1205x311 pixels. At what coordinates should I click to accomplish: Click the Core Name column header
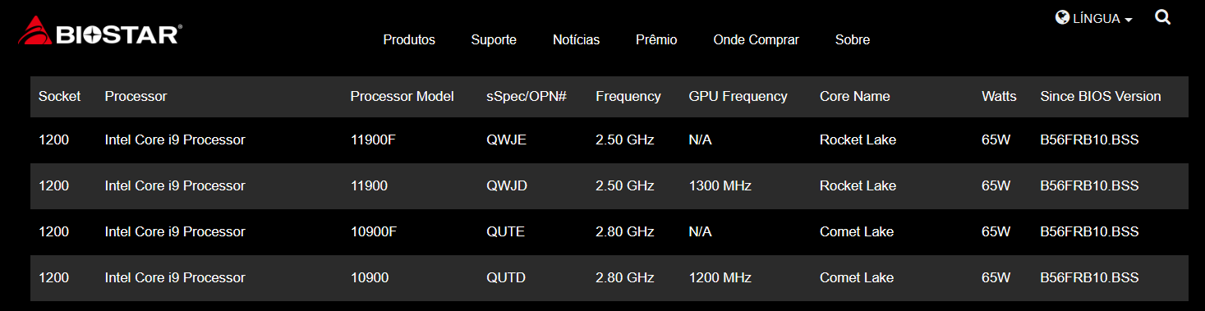pos(854,97)
